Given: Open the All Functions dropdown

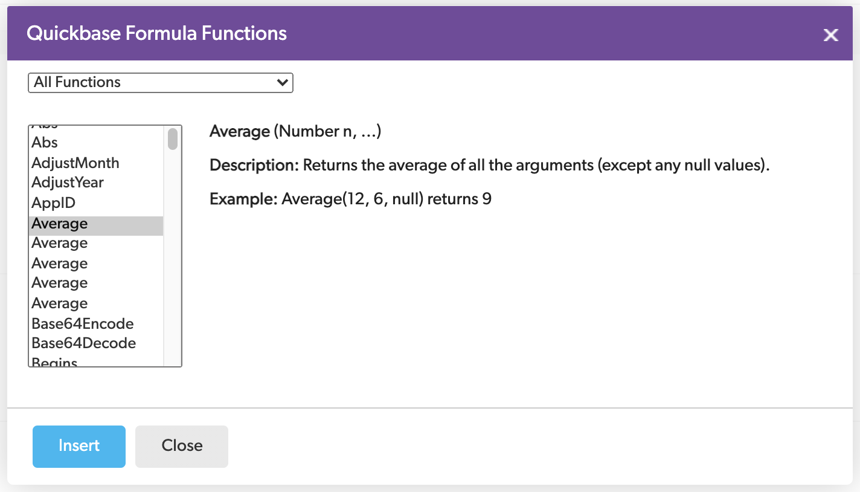Looking at the screenshot, I should (161, 83).
